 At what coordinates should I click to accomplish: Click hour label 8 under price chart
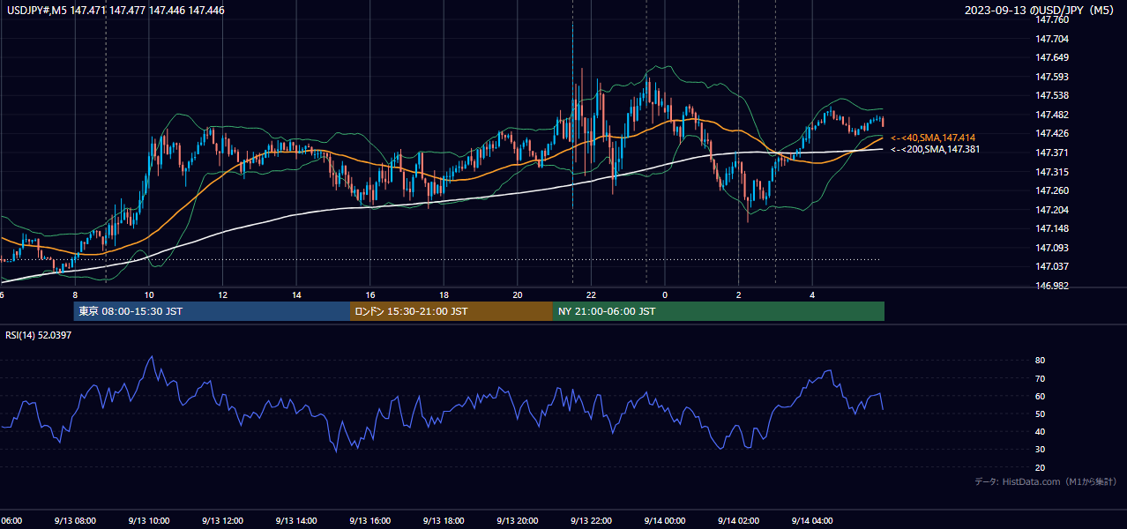coord(75,294)
